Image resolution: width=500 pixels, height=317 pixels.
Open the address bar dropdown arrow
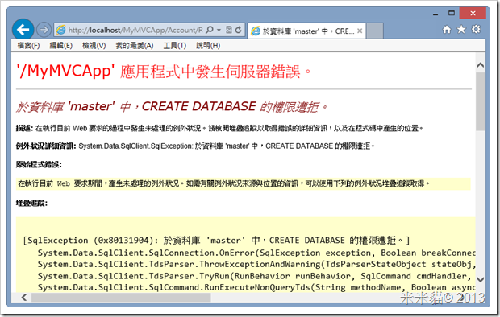219,30
